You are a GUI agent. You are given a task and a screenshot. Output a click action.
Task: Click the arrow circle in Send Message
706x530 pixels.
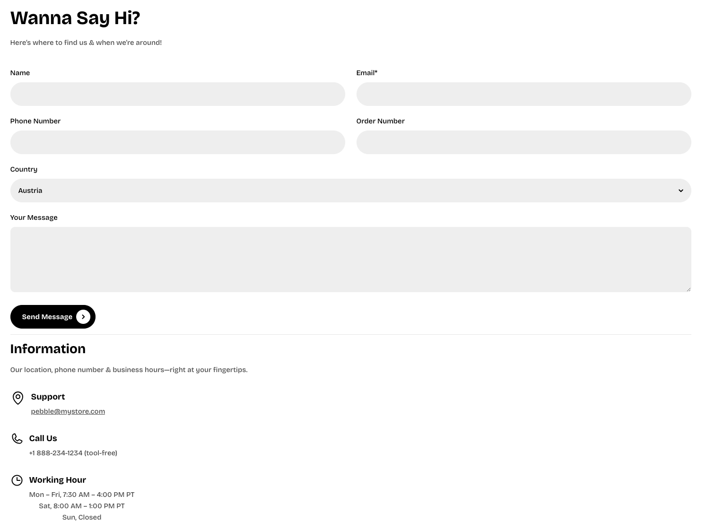83,317
